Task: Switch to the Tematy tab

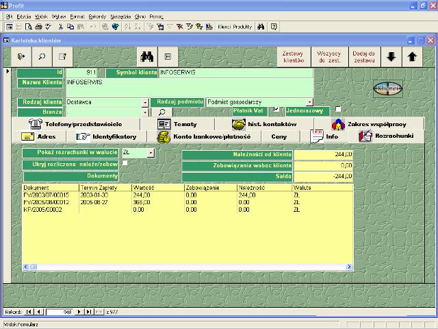Action: [x=177, y=124]
